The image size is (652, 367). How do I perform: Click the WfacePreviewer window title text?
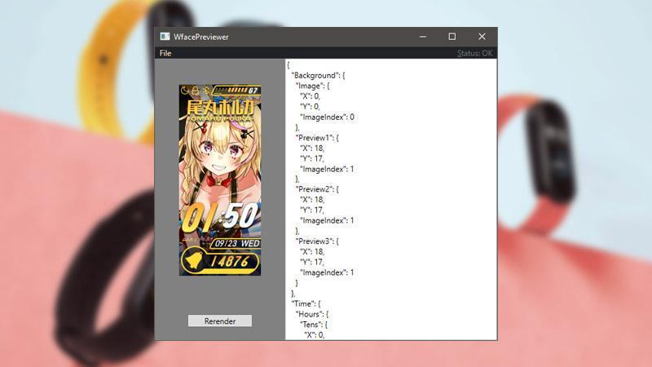pos(201,37)
